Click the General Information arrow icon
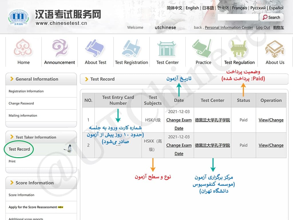 (12, 79)
